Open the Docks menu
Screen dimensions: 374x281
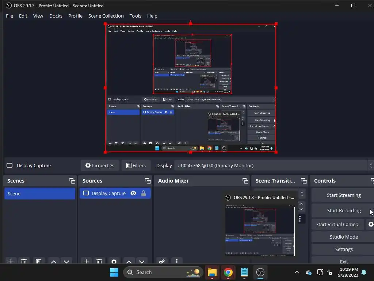pyautogui.click(x=56, y=16)
